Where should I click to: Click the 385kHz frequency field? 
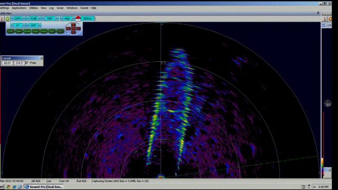tap(88, 18)
